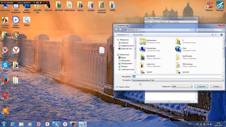Select the WarThunder folder
The height and width of the screenshot is (127, 226).
186,57
